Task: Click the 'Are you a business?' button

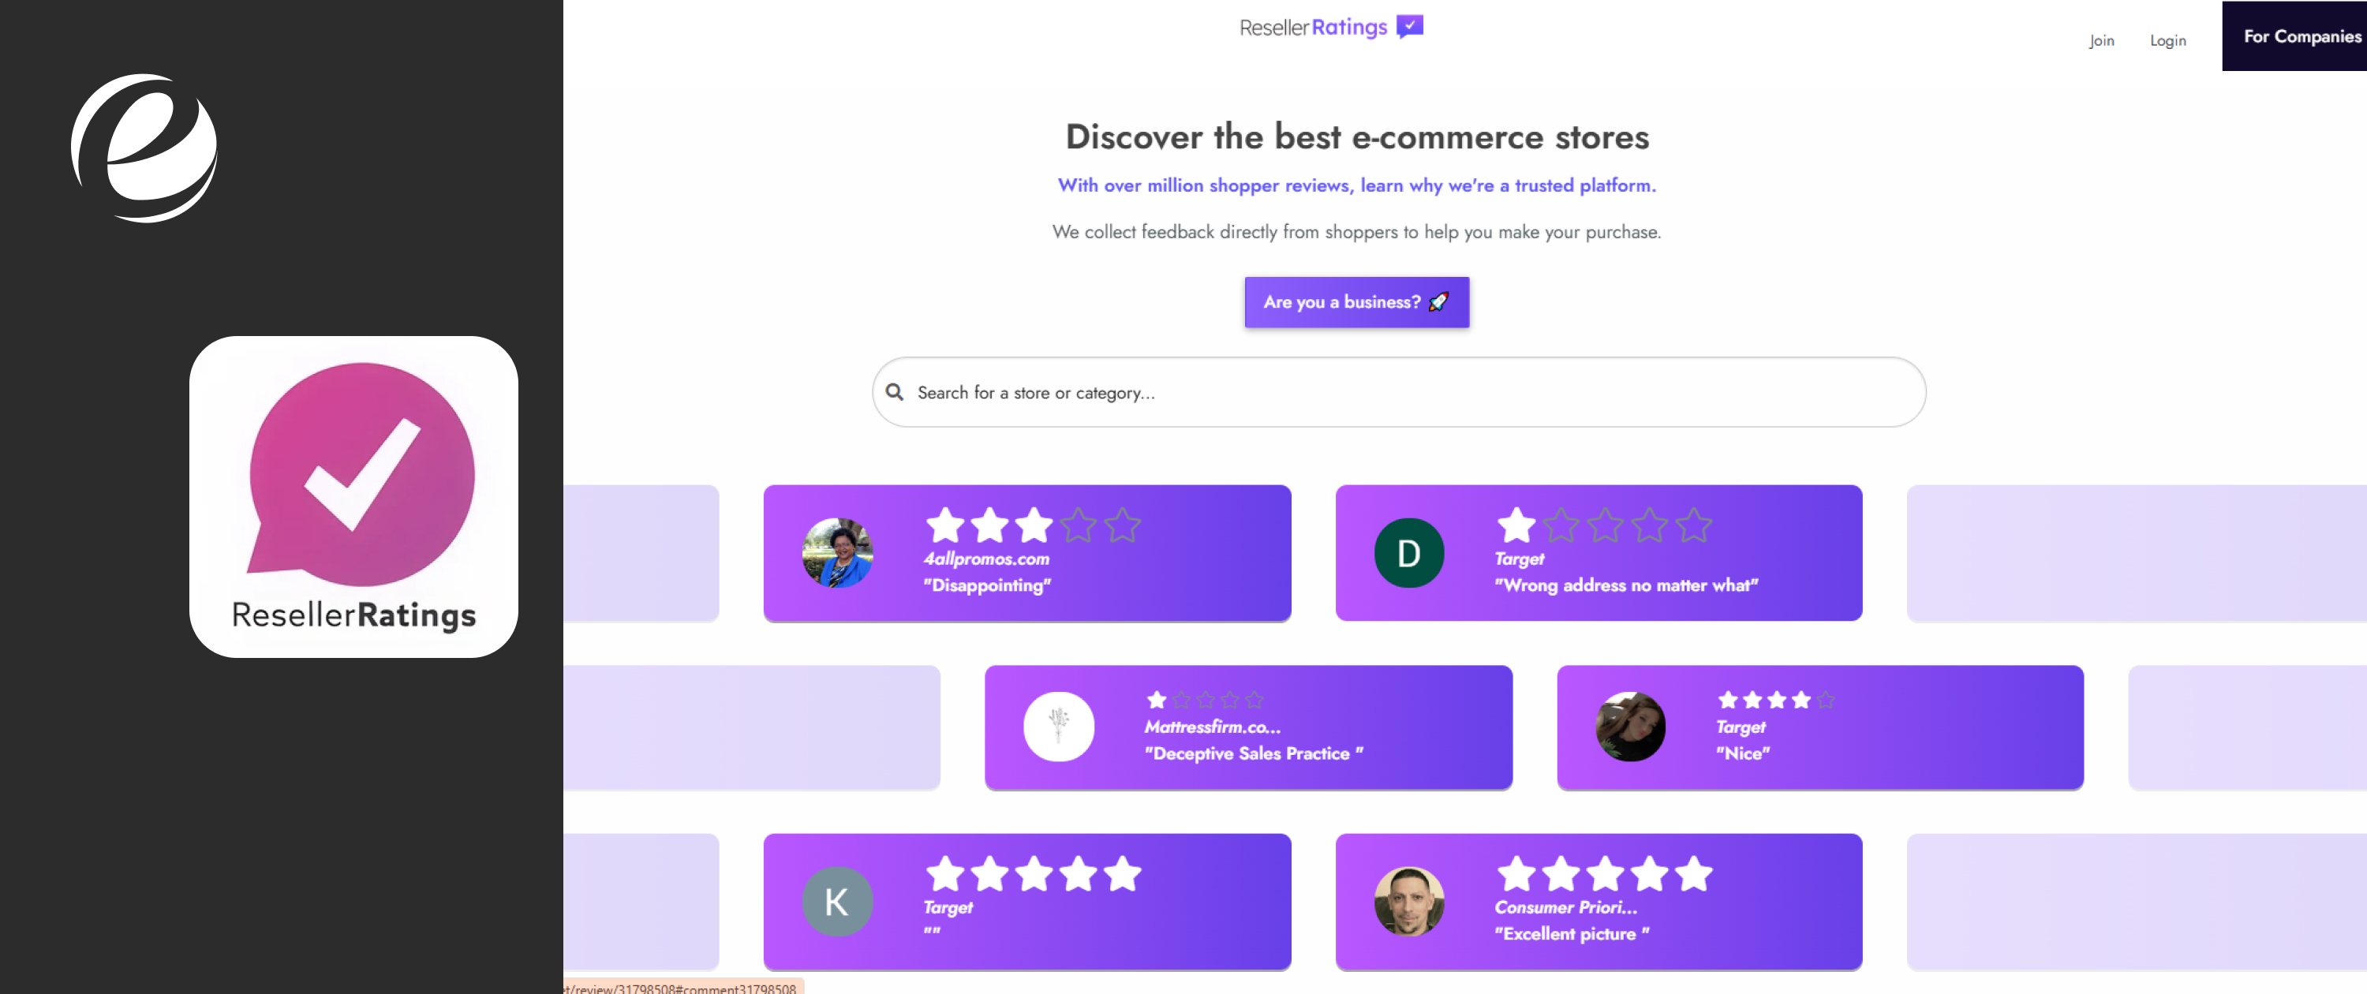Action: [1356, 301]
